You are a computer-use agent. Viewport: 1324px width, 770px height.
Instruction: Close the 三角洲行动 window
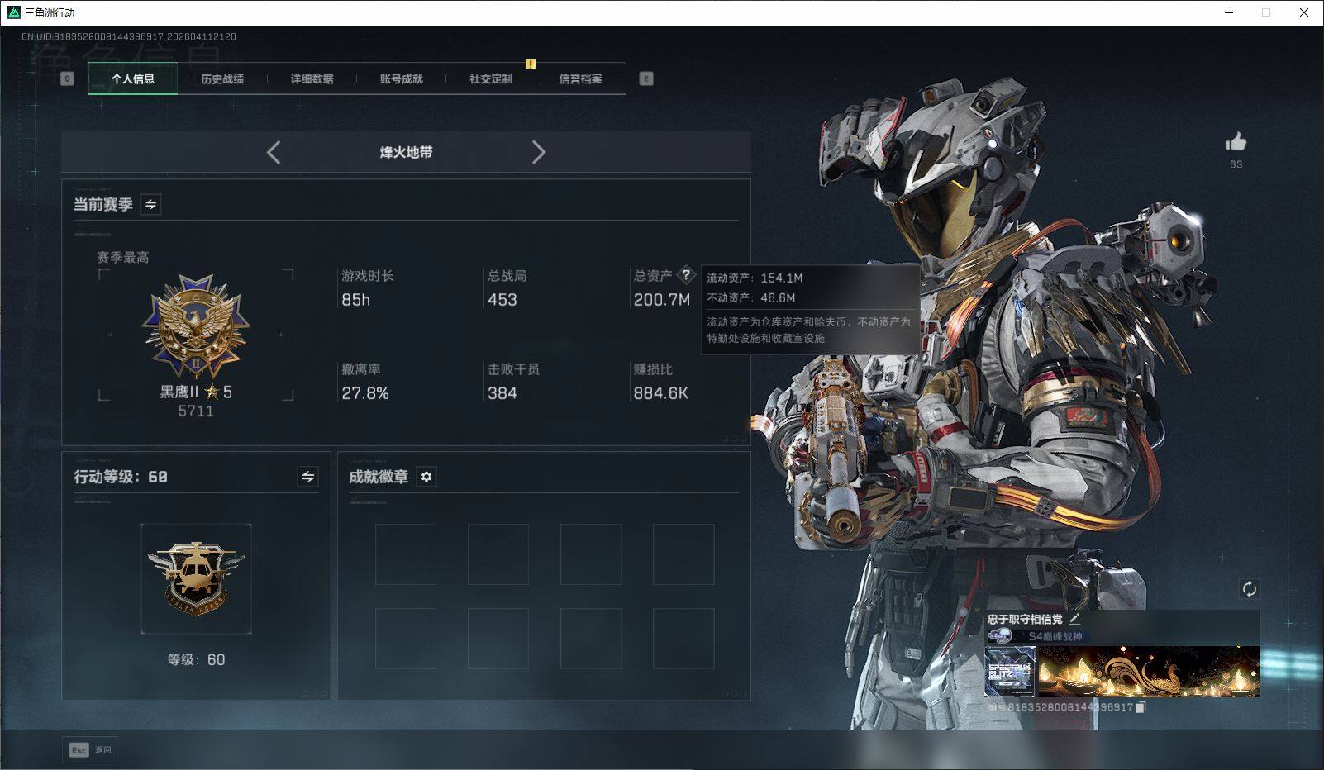[x=1304, y=12]
